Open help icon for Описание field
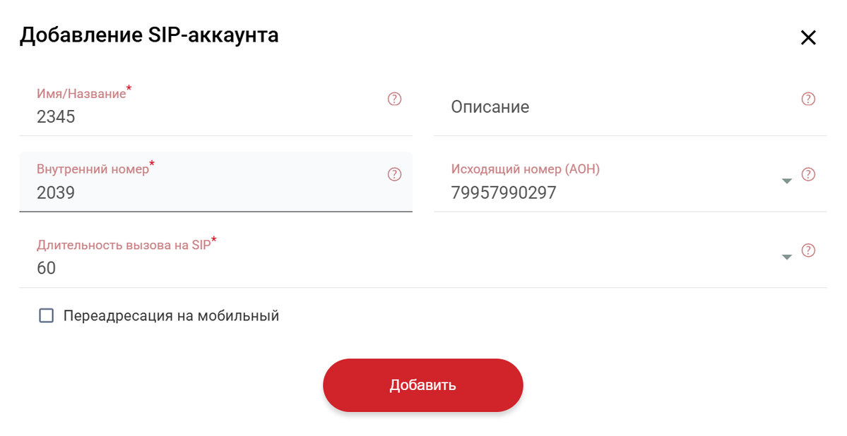The image size is (847, 436). point(808,99)
